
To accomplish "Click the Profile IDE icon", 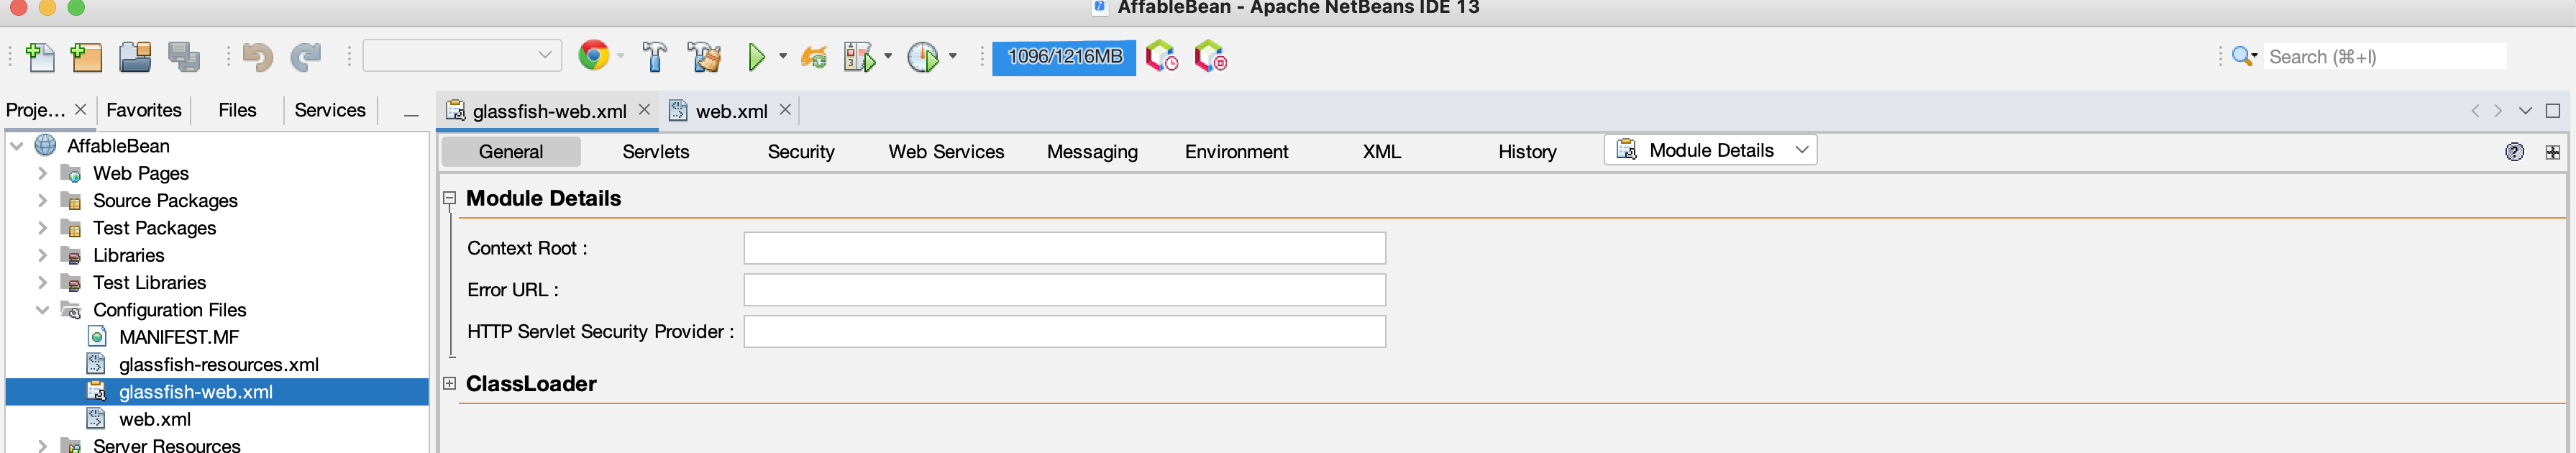I will [1162, 56].
